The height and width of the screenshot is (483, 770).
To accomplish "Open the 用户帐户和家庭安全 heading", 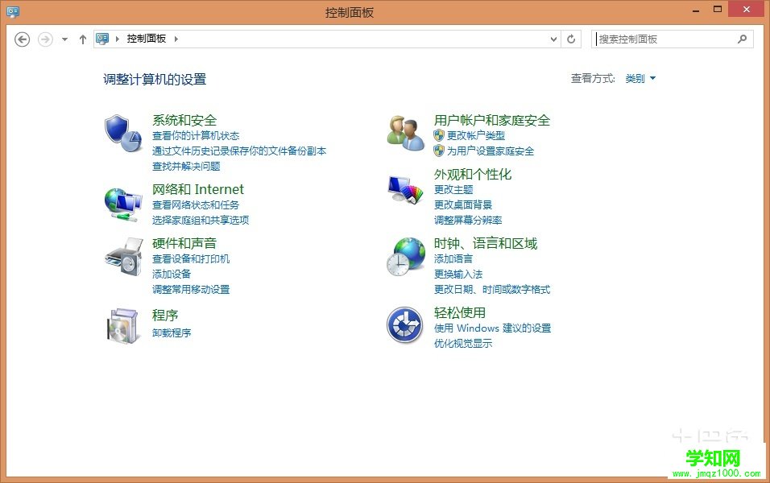I will point(492,120).
